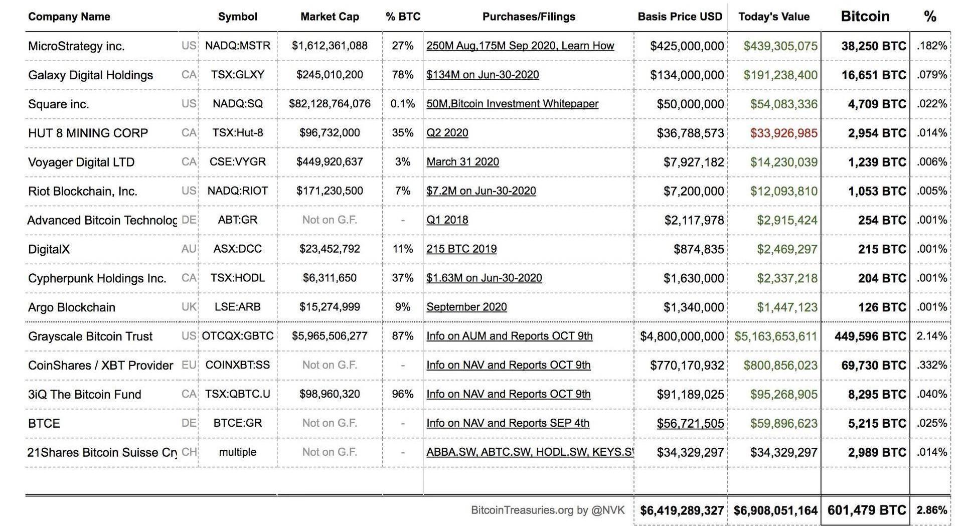Open Voyager Digital's March 31 2020 filing
Viewport: 963px width, 526px height.
462,162
